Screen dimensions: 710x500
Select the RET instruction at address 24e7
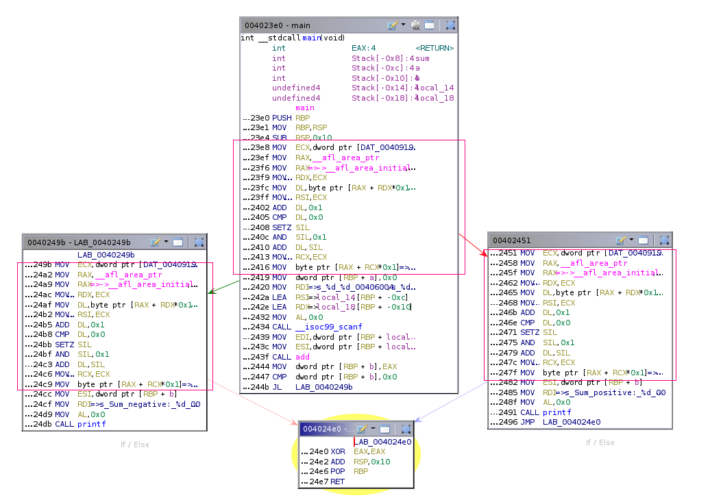[x=338, y=482]
